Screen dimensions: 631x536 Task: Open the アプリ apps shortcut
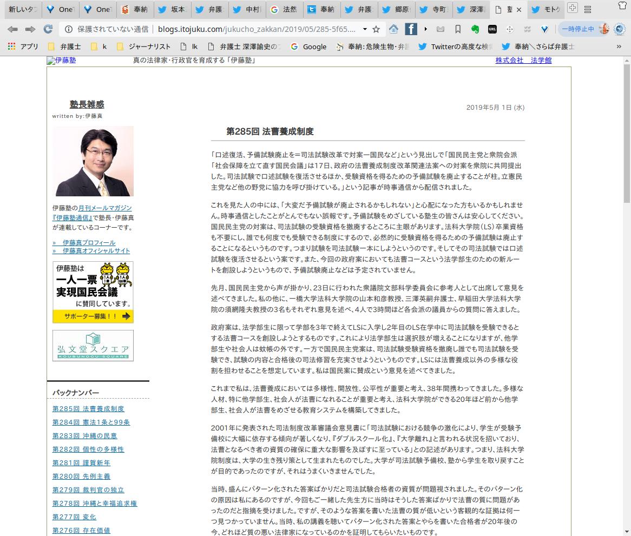click(23, 47)
